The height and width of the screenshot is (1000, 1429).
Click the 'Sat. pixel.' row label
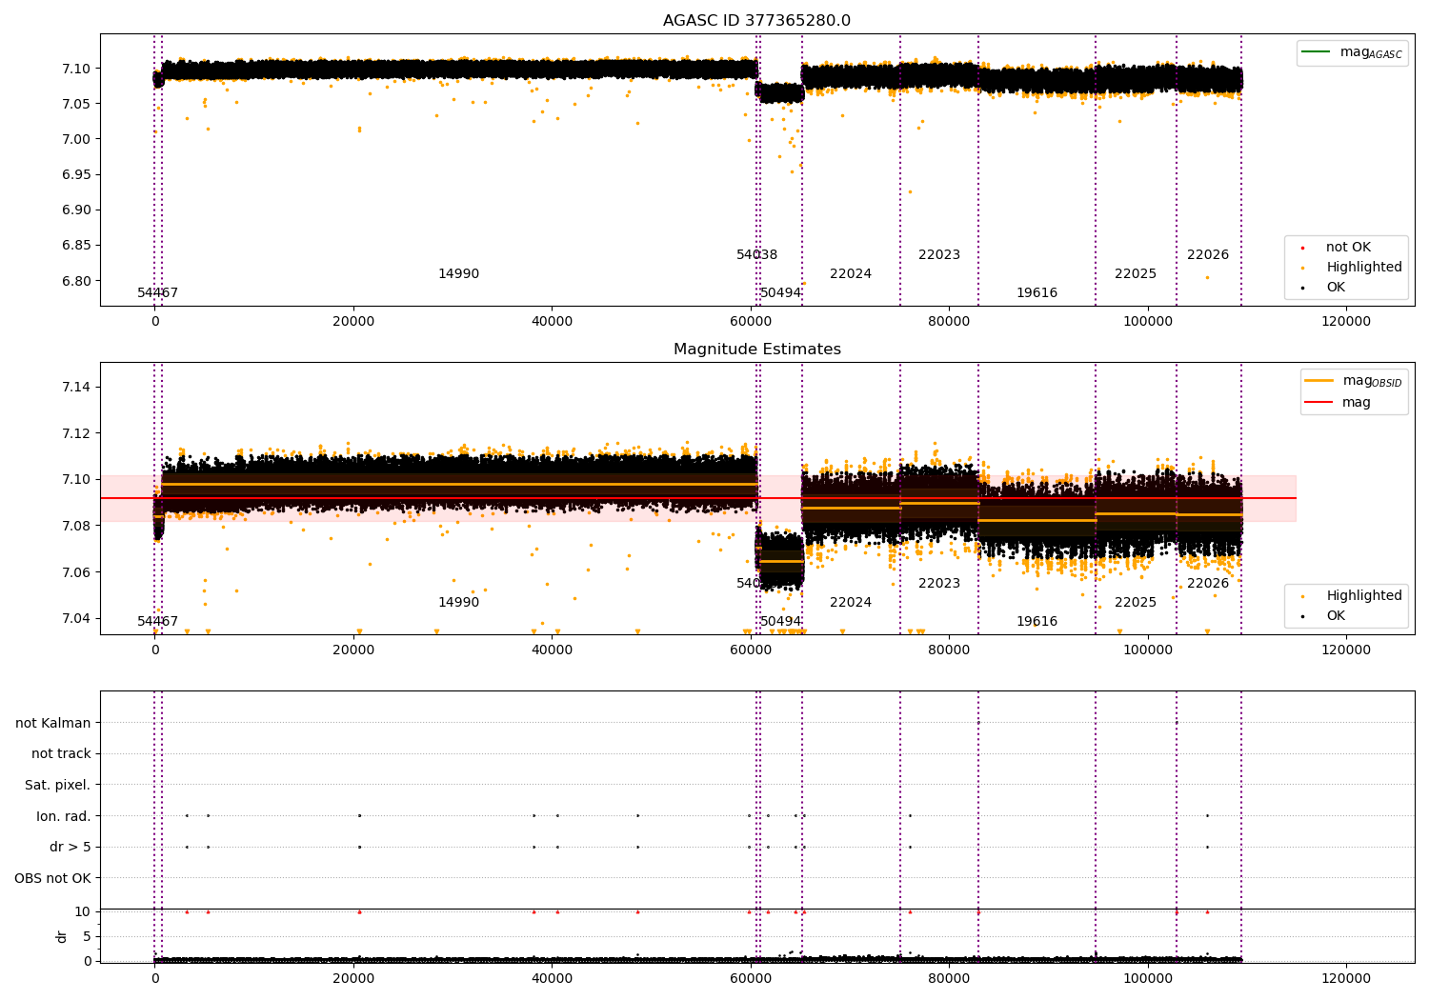[58, 786]
